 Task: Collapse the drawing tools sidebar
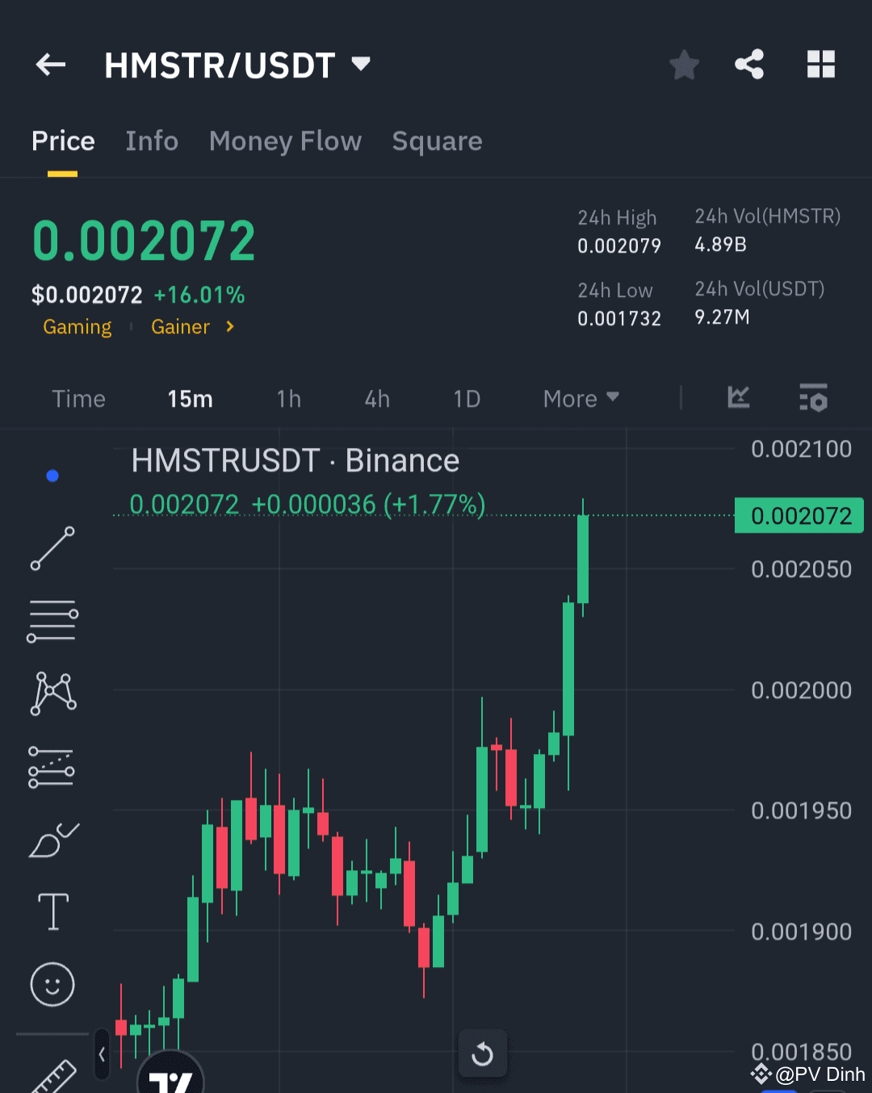point(102,1054)
